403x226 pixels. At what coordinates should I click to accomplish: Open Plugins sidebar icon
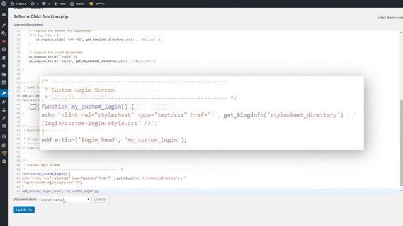click(x=4, y=102)
